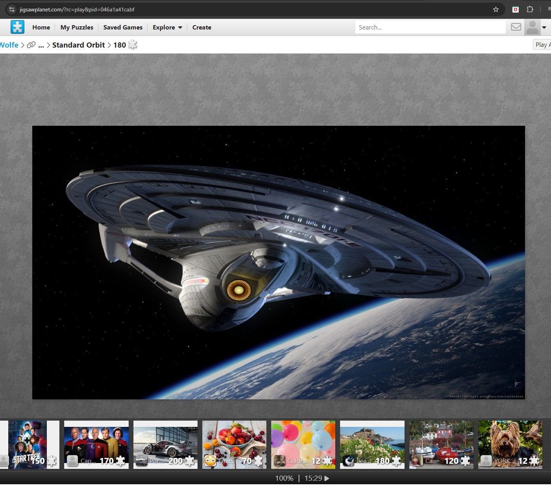This screenshot has width=551, height=487.
Task: Open the Standard Orbit breadcrumb
Action: click(x=78, y=45)
